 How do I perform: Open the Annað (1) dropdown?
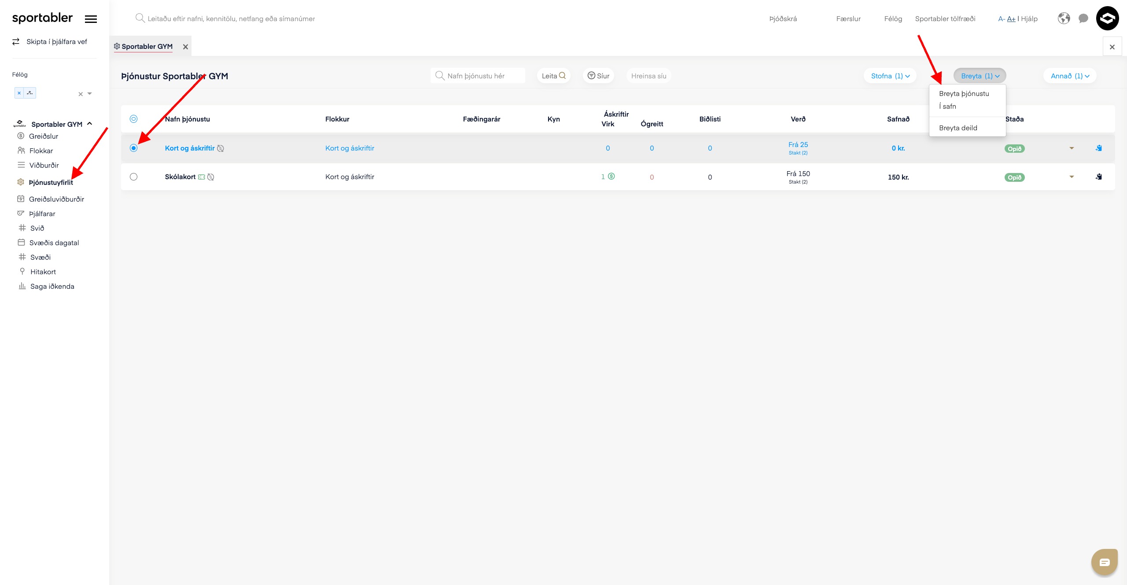point(1069,76)
